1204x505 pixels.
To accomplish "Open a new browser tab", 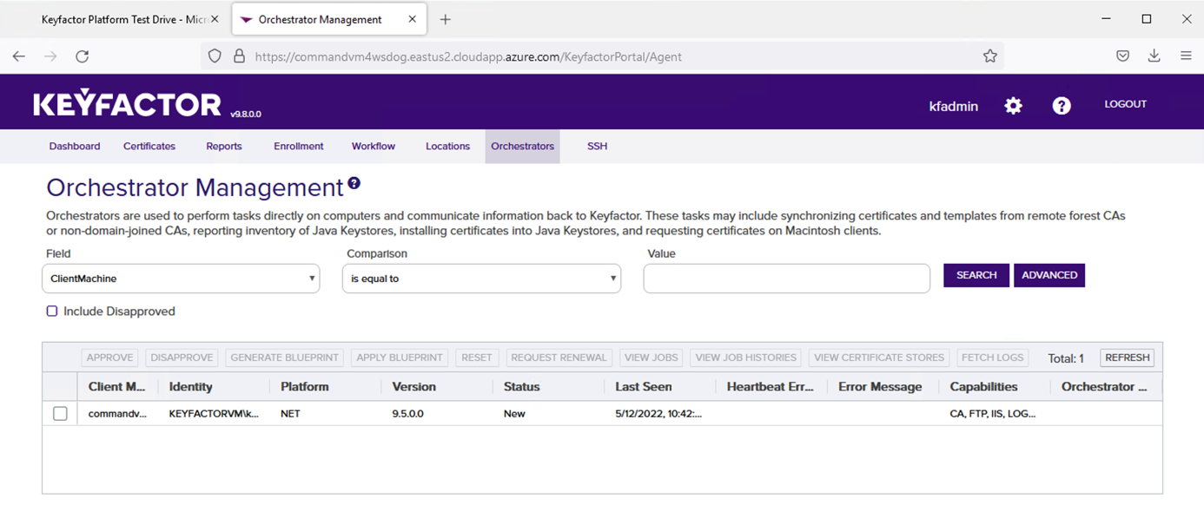I will (x=445, y=19).
